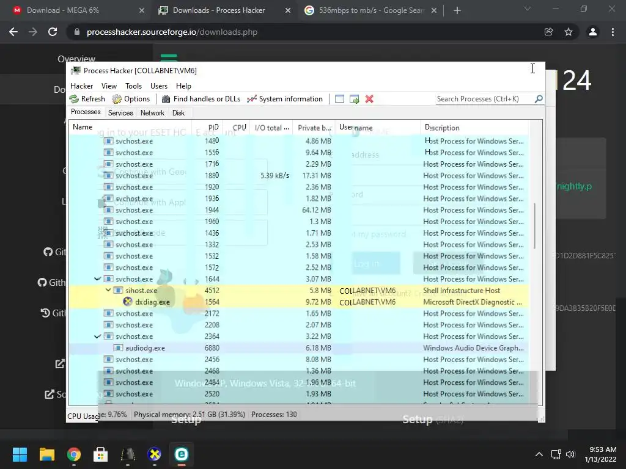This screenshot has width=626, height=469.
Task: Switch to the Services tab
Action: (120, 113)
